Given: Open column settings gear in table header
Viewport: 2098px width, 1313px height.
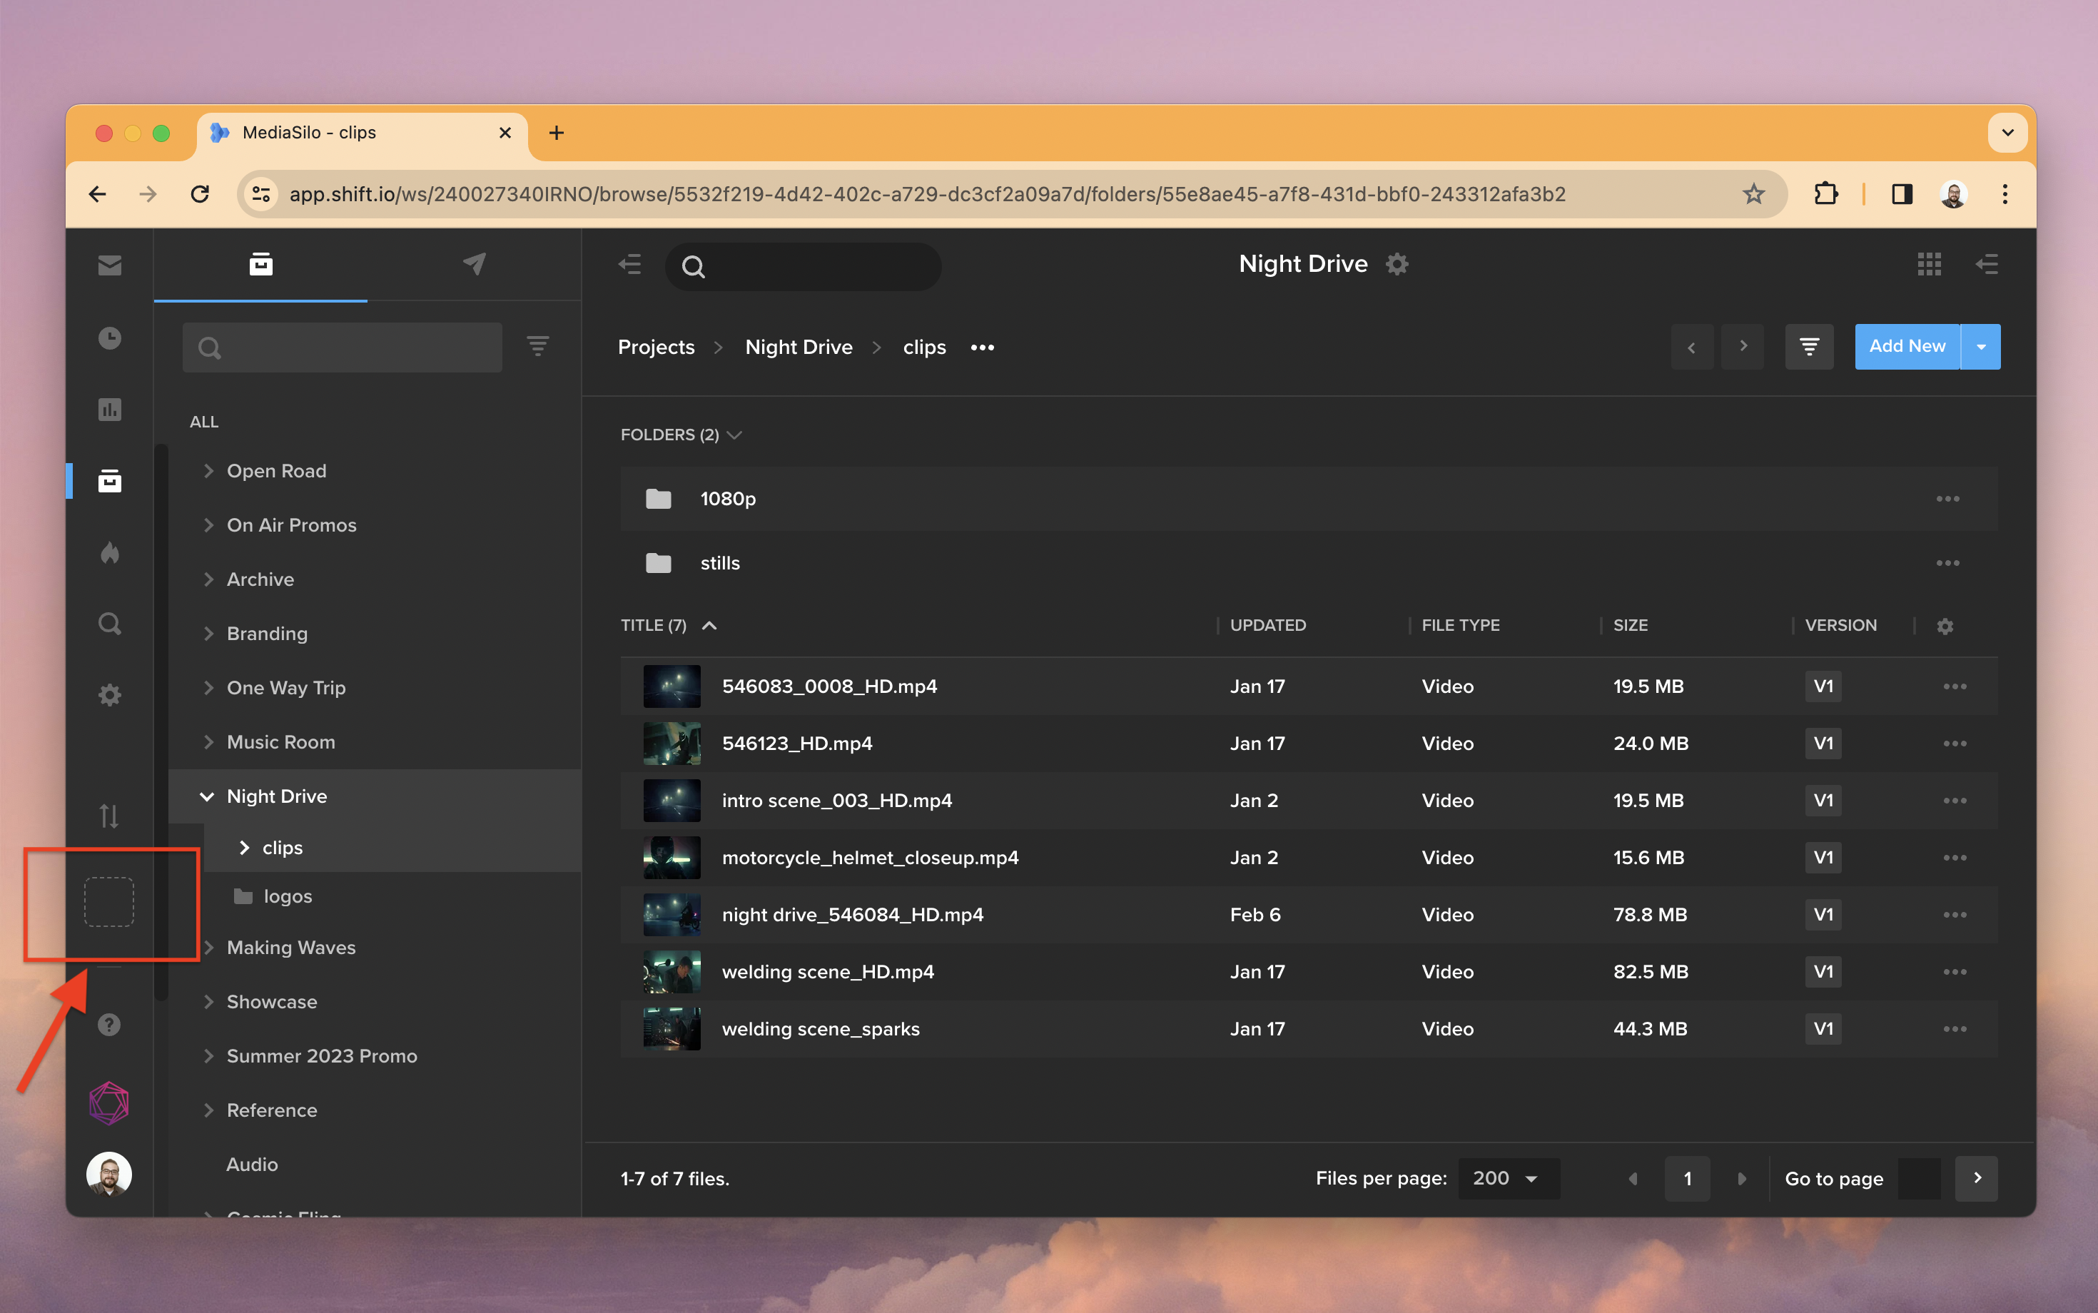Looking at the screenshot, I should pyautogui.click(x=1945, y=626).
